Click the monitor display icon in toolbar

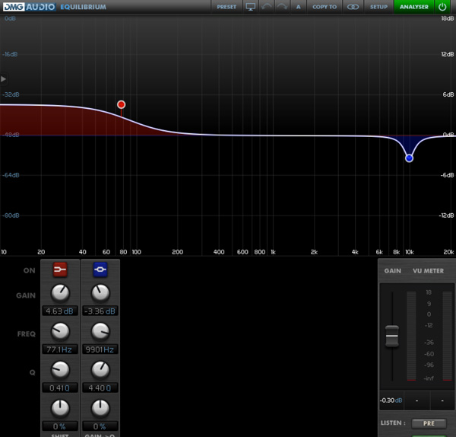point(251,7)
